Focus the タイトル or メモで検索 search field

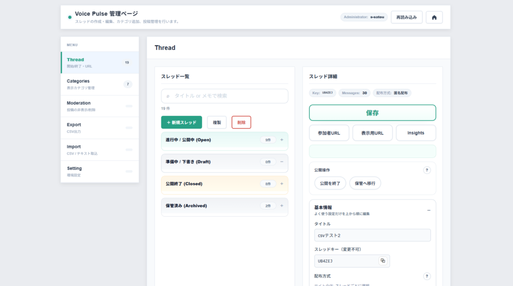coord(224,96)
